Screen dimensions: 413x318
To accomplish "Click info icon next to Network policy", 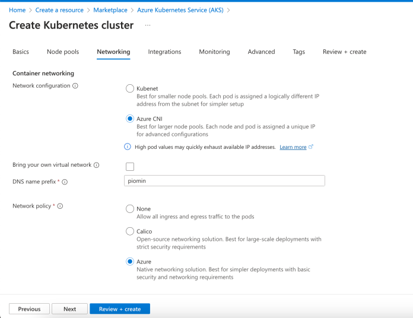I will pos(60,206).
